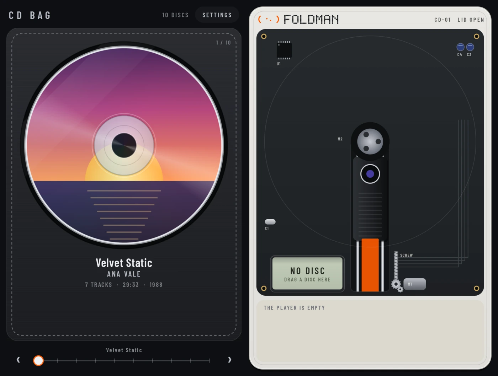Click the laser lens on the sled
The height and width of the screenshot is (376, 498).
point(370,174)
